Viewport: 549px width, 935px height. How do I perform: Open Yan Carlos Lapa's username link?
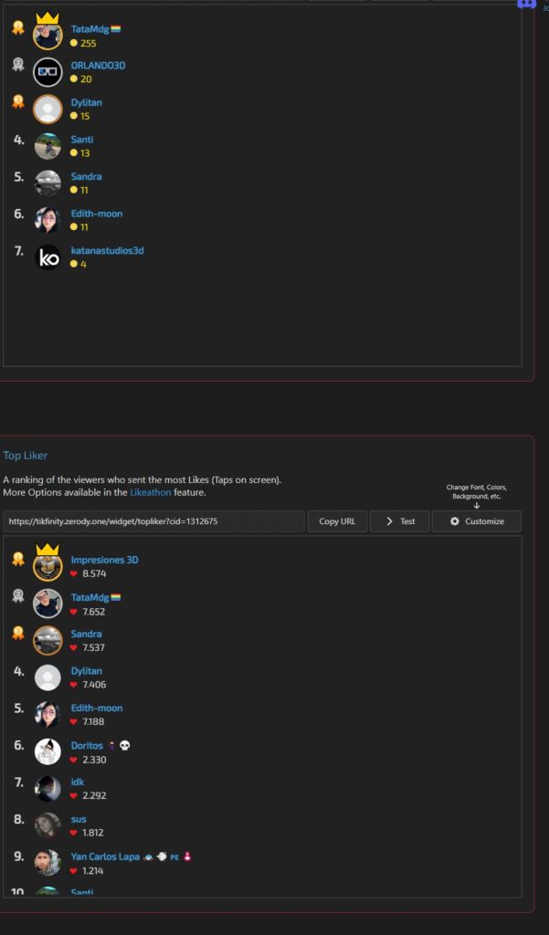[105, 856]
